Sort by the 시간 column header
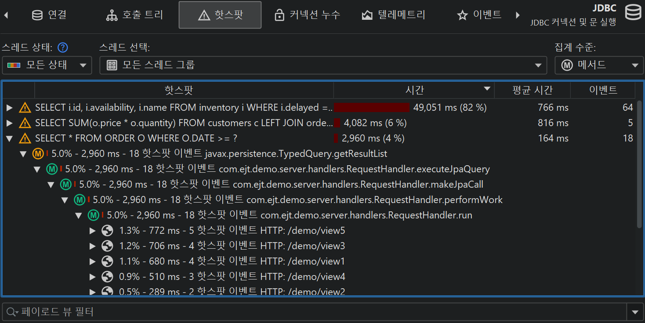This screenshot has height=323, width=645. [x=414, y=91]
